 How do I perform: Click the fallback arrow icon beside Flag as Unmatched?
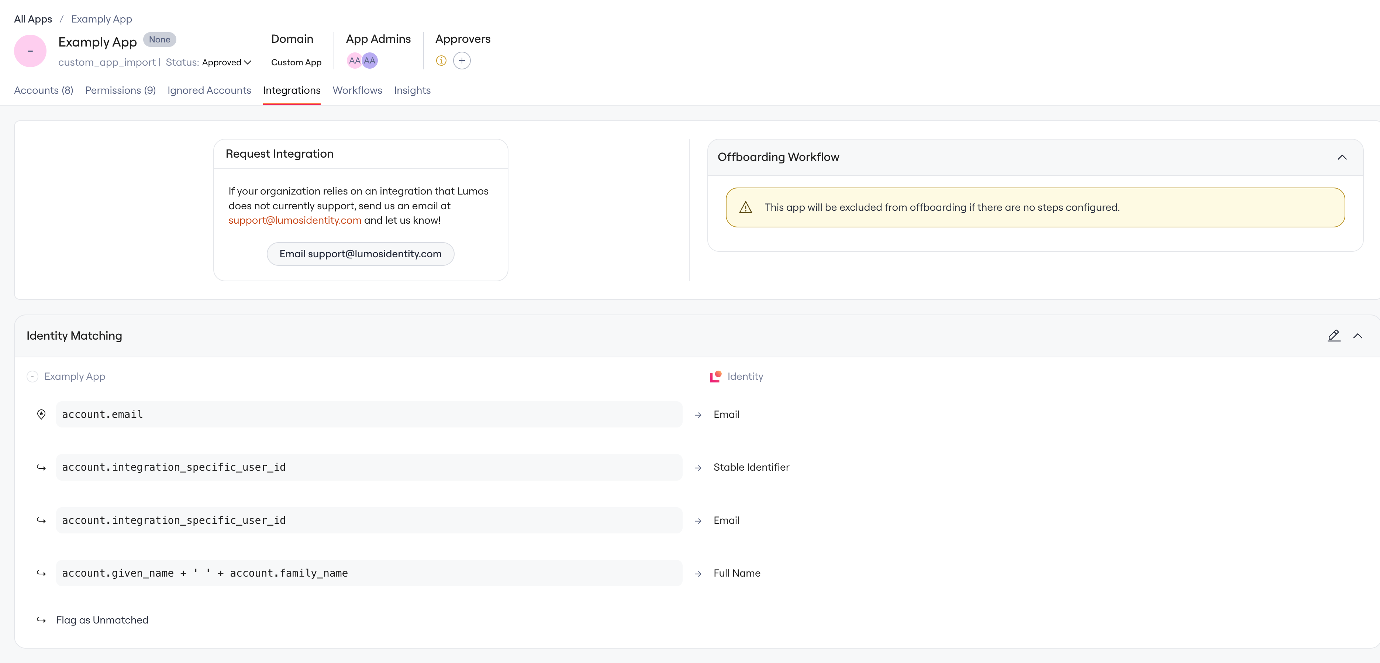tap(41, 620)
